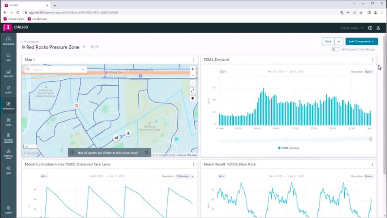Image resolution: width=387 pixels, height=218 pixels.
Task: Open Purple Town organization dropdown
Action: (352, 28)
